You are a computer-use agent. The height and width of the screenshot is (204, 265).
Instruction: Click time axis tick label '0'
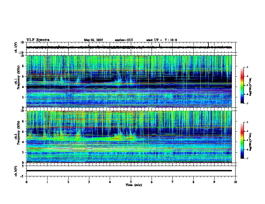point(26,182)
